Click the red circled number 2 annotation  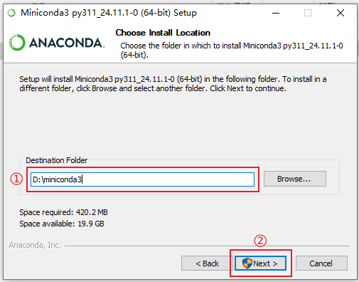tap(260, 241)
